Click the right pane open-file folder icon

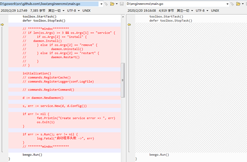[x=238, y=4]
